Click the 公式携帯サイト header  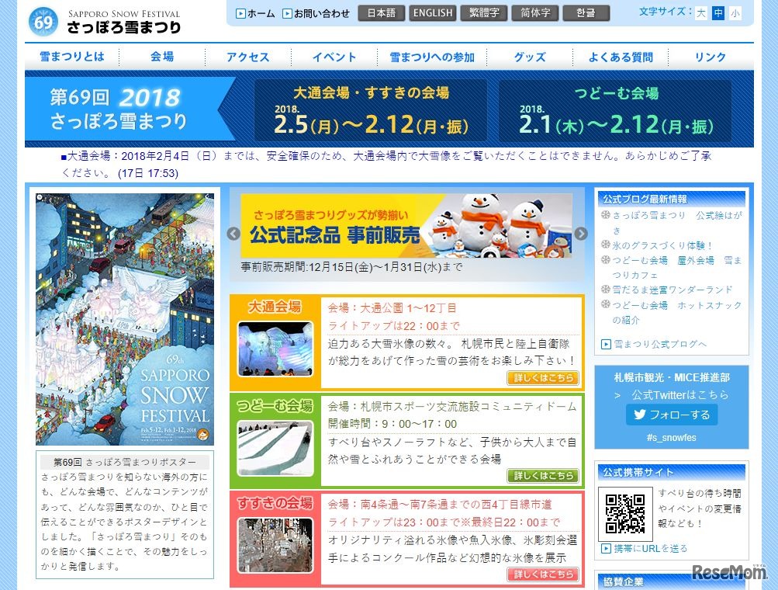tap(671, 472)
